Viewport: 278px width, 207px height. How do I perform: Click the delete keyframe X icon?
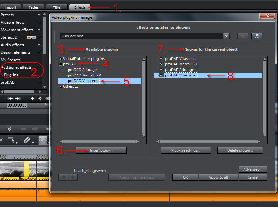coord(40,99)
